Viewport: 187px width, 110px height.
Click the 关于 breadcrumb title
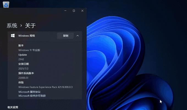(30, 26)
